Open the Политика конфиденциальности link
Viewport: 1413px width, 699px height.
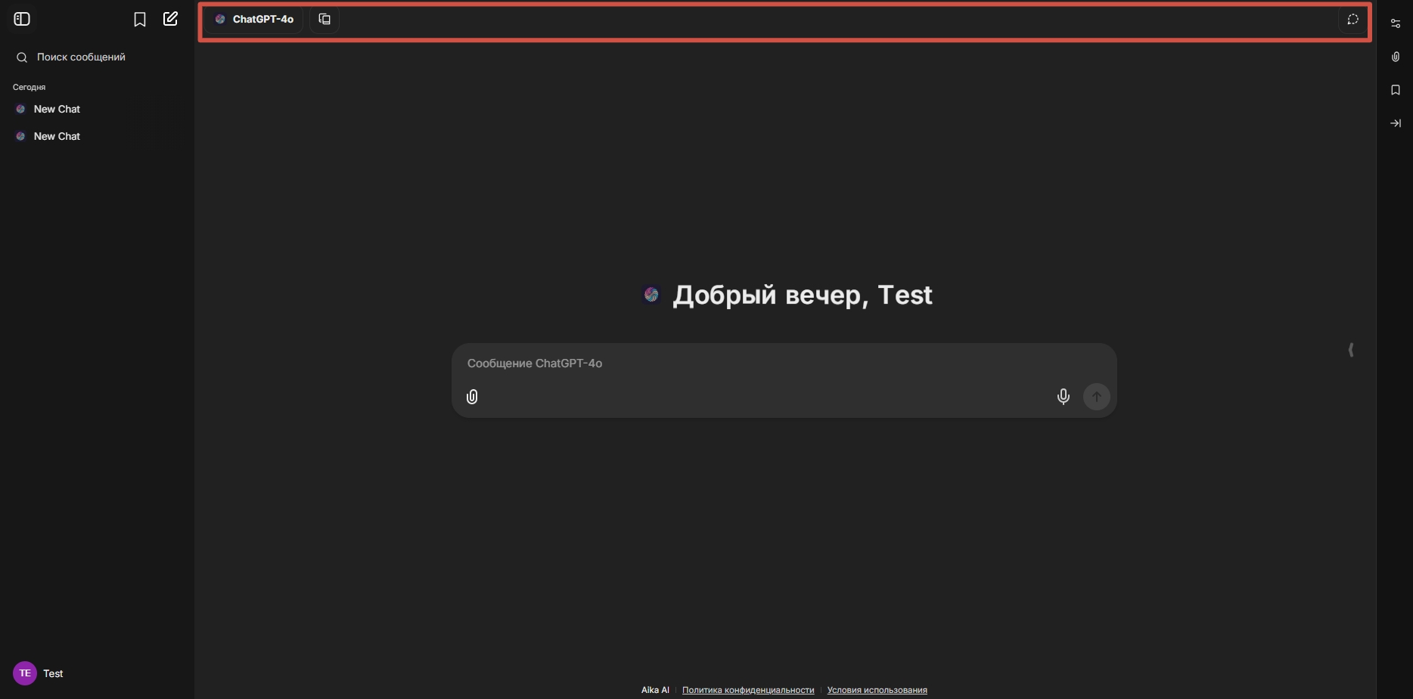click(x=747, y=690)
